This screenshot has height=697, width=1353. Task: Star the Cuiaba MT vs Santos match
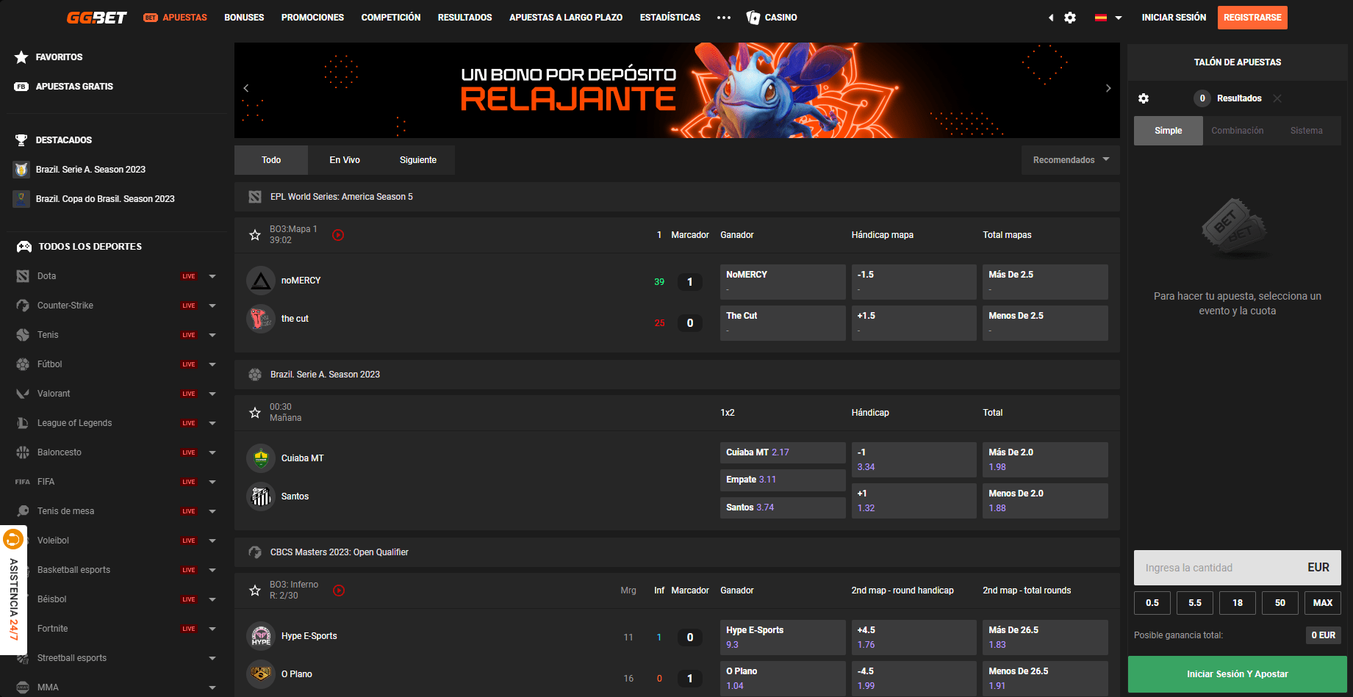click(255, 413)
